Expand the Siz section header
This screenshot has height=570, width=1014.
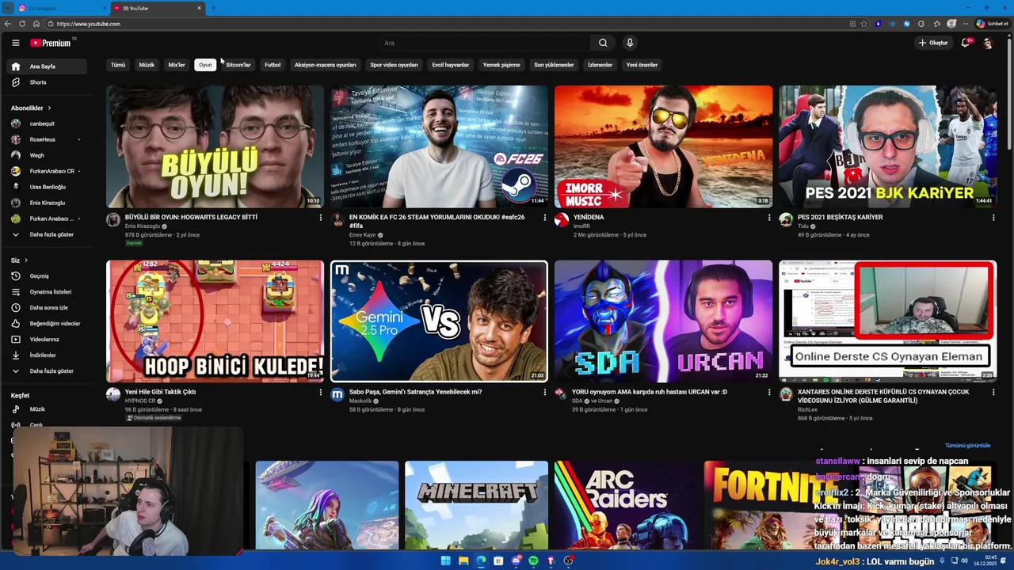click(x=19, y=260)
